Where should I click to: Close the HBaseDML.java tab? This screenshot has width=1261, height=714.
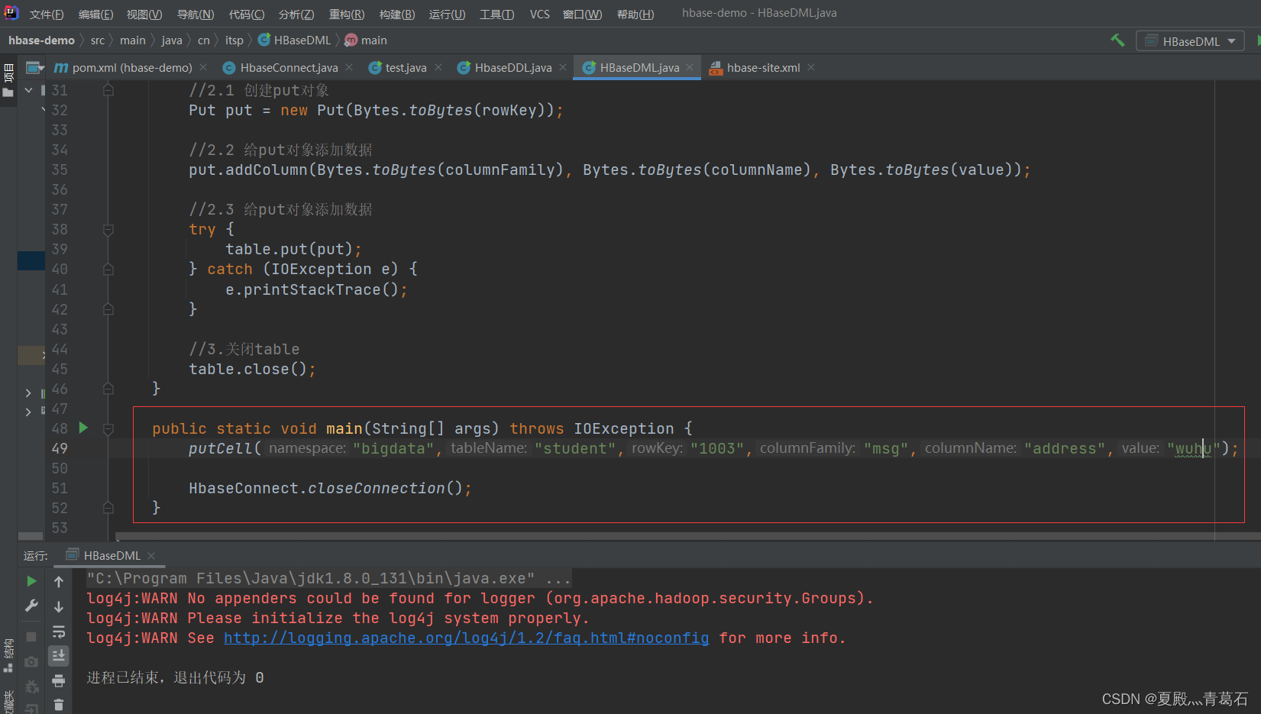tap(690, 67)
